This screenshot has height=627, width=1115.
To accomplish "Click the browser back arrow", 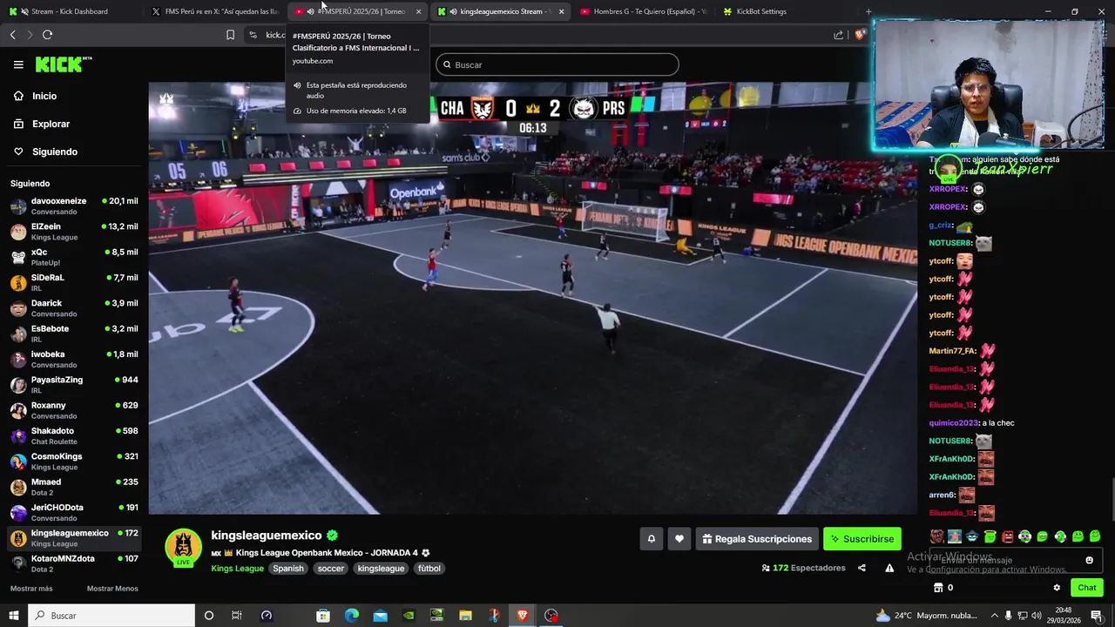I will pyautogui.click(x=12, y=35).
